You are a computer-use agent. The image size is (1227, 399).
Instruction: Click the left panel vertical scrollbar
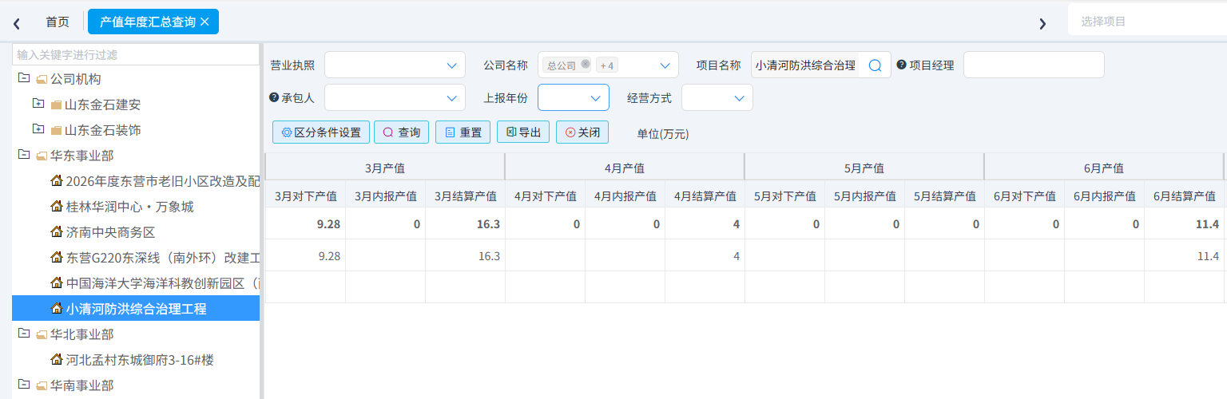point(262,220)
